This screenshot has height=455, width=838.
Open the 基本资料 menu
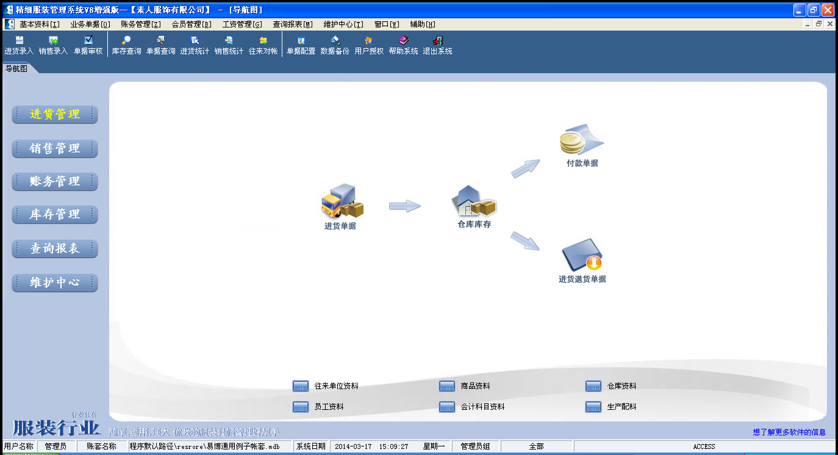tap(40, 24)
